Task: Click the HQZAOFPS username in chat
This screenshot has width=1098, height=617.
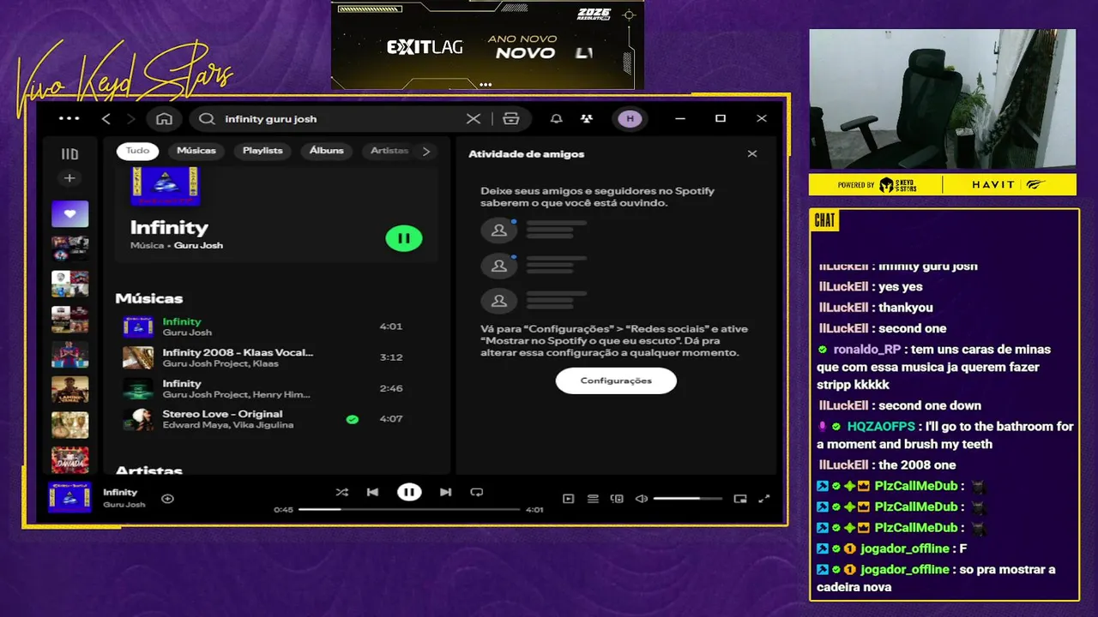Action: 881,426
